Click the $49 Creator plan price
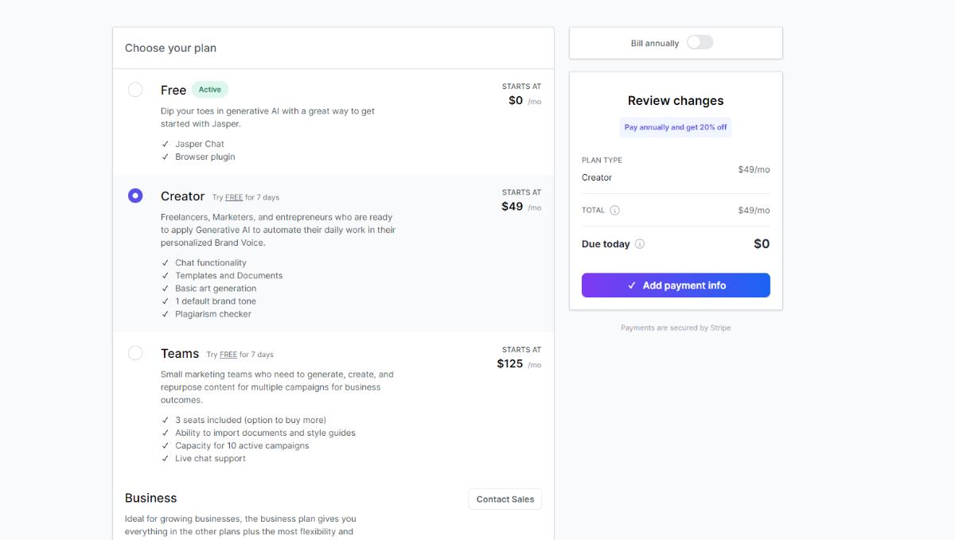This screenshot has width=955, height=540. coord(513,206)
